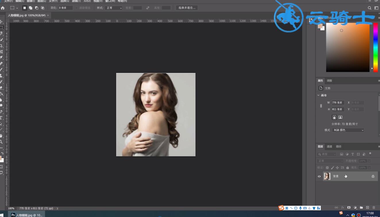Select the Zoom tool
380x217 pixels.
tap(1, 142)
